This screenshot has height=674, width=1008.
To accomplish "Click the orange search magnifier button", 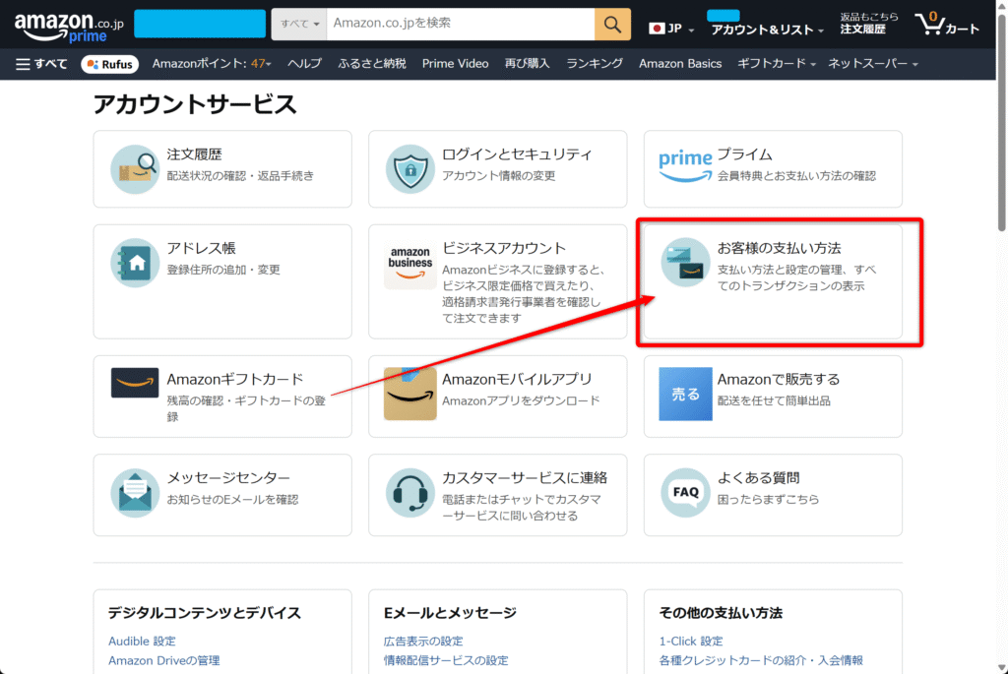I will pos(612,25).
